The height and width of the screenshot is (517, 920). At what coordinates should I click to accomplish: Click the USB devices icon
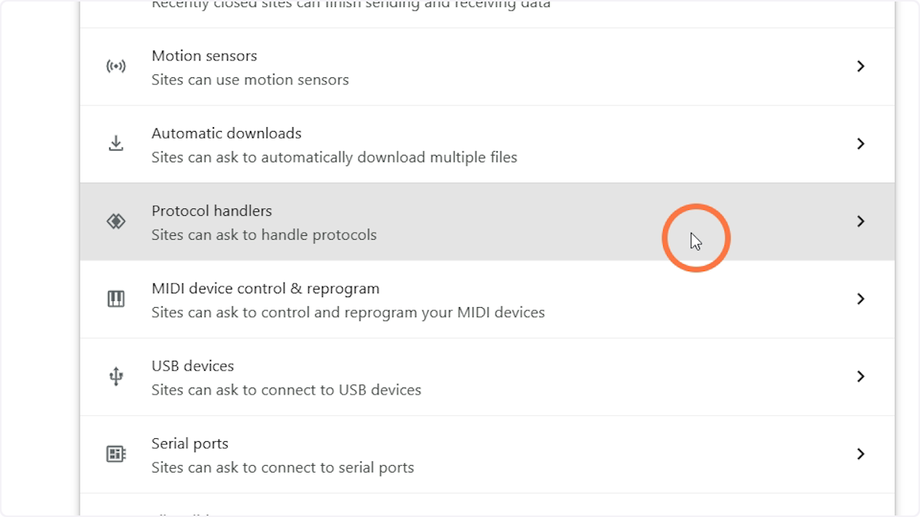click(x=116, y=376)
